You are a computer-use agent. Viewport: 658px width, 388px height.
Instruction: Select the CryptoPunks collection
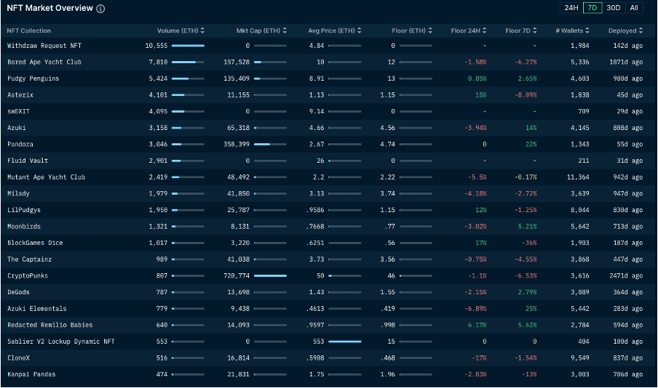[x=27, y=276]
